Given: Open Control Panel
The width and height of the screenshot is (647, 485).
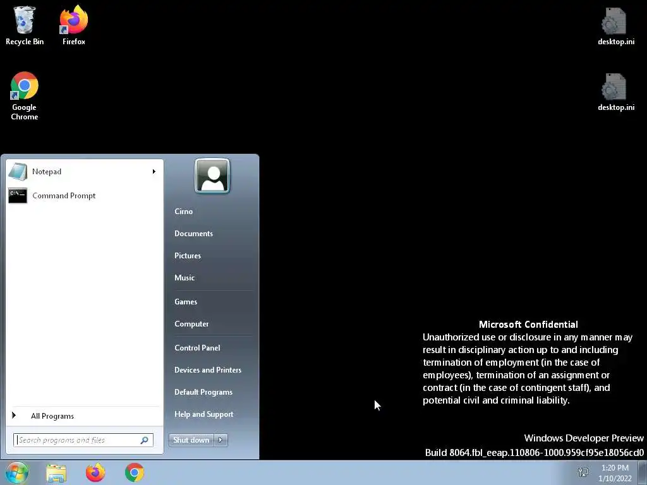Looking at the screenshot, I should [197, 348].
